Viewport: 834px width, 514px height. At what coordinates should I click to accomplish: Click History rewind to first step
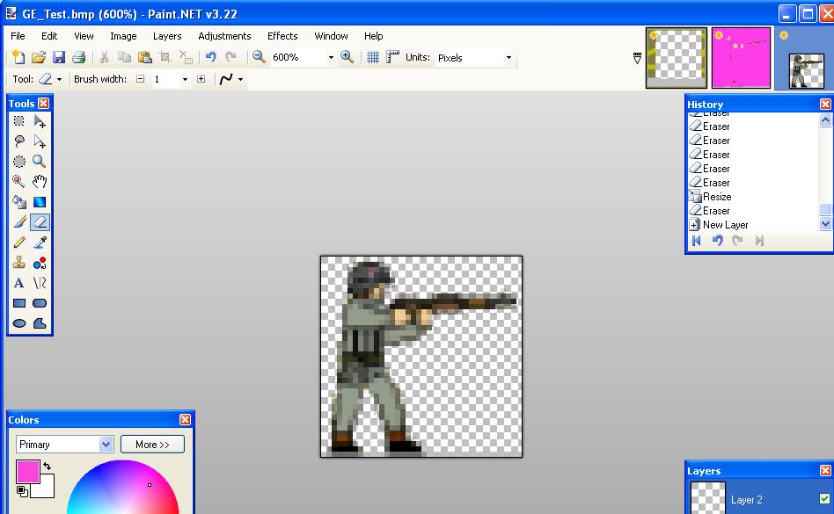pos(696,241)
